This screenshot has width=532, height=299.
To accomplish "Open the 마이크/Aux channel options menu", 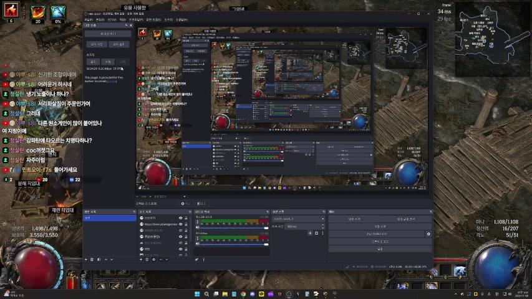I will tap(198, 239).
